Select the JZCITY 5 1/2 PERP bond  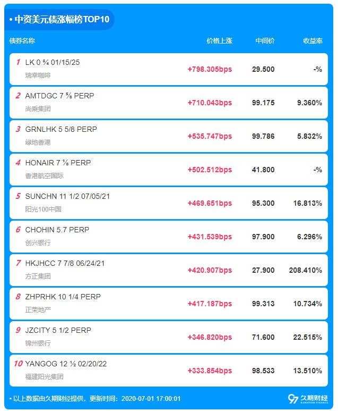click(58, 331)
